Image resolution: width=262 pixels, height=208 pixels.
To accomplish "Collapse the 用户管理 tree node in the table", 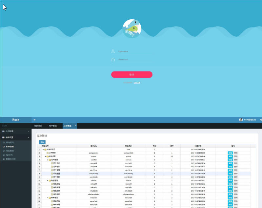I will click(48, 160).
